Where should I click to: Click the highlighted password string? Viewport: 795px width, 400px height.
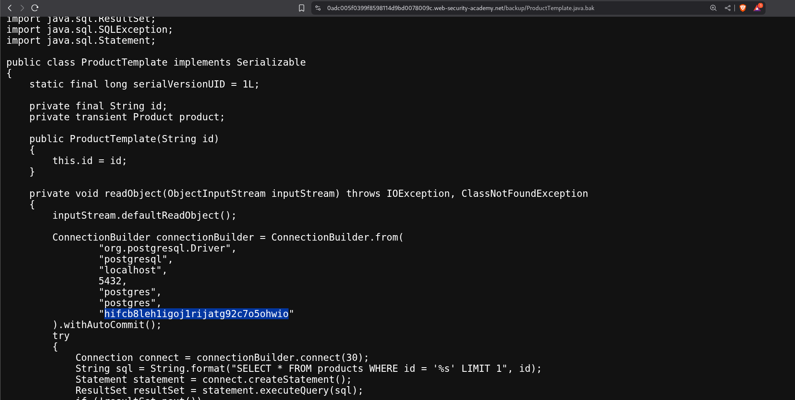pos(196,314)
